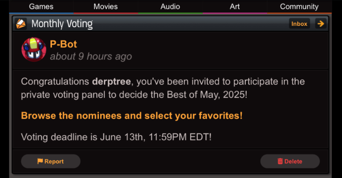Click the red trash can icon
This screenshot has width=342, height=178.
coord(280,161)
